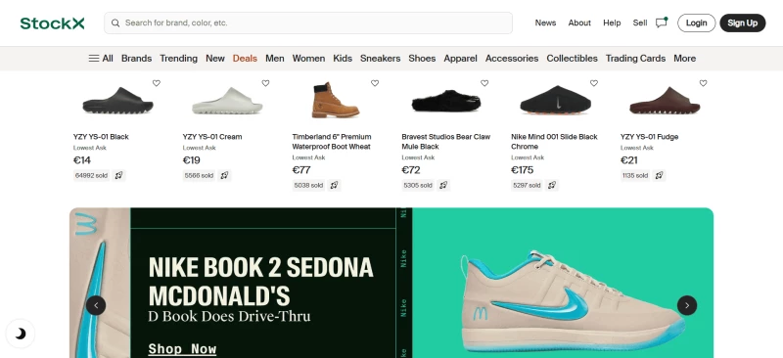783x358 pixels.
Task: Click express shipping icon on Nike Mind 001
Action: click(x=552, y=185)
